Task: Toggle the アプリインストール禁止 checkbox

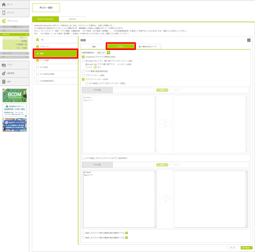Action: [x=83, y=75]
